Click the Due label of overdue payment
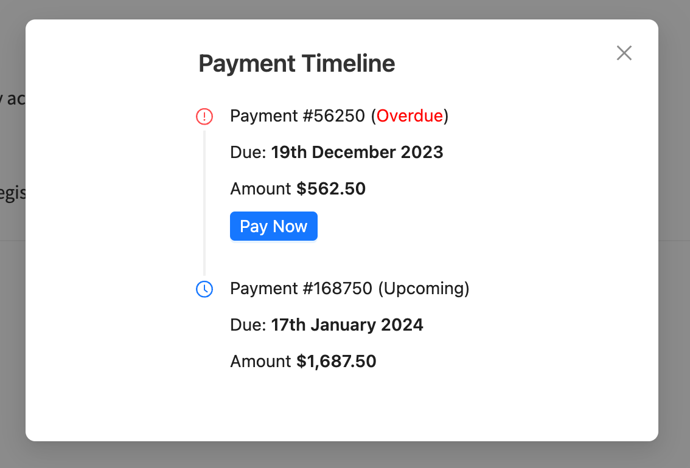This screenshot has width=690, height=468. 248,152
